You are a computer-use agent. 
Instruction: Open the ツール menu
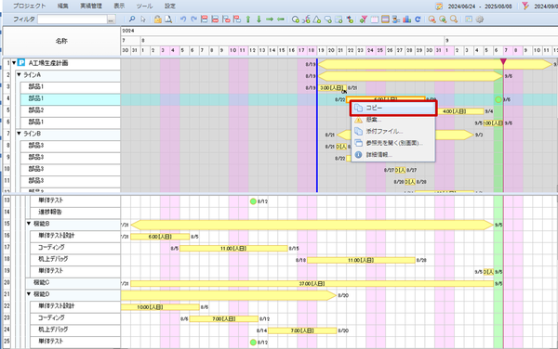click(144, 6)
